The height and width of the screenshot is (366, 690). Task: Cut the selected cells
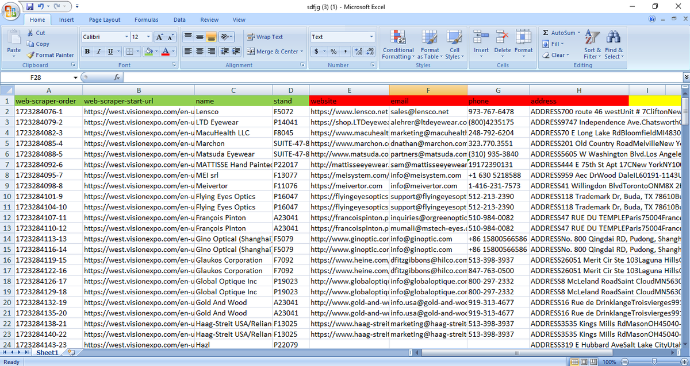point(36,33)
